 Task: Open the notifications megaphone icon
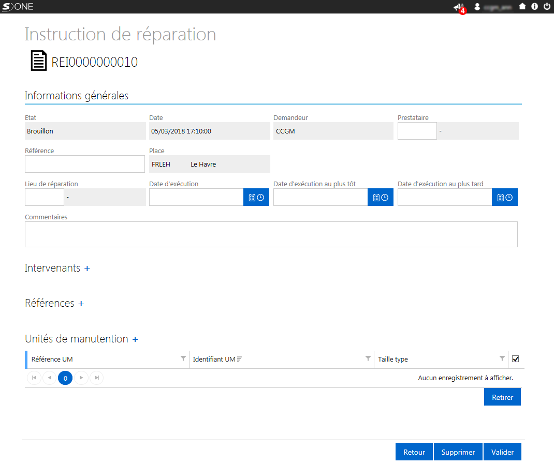pos(459,7)
